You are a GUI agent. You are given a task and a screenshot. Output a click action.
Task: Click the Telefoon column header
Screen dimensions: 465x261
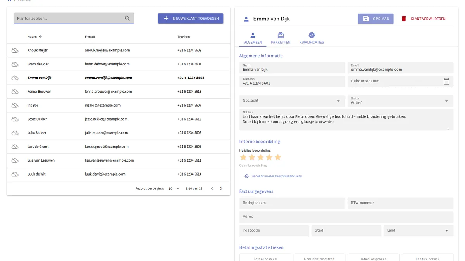(184, 37)
